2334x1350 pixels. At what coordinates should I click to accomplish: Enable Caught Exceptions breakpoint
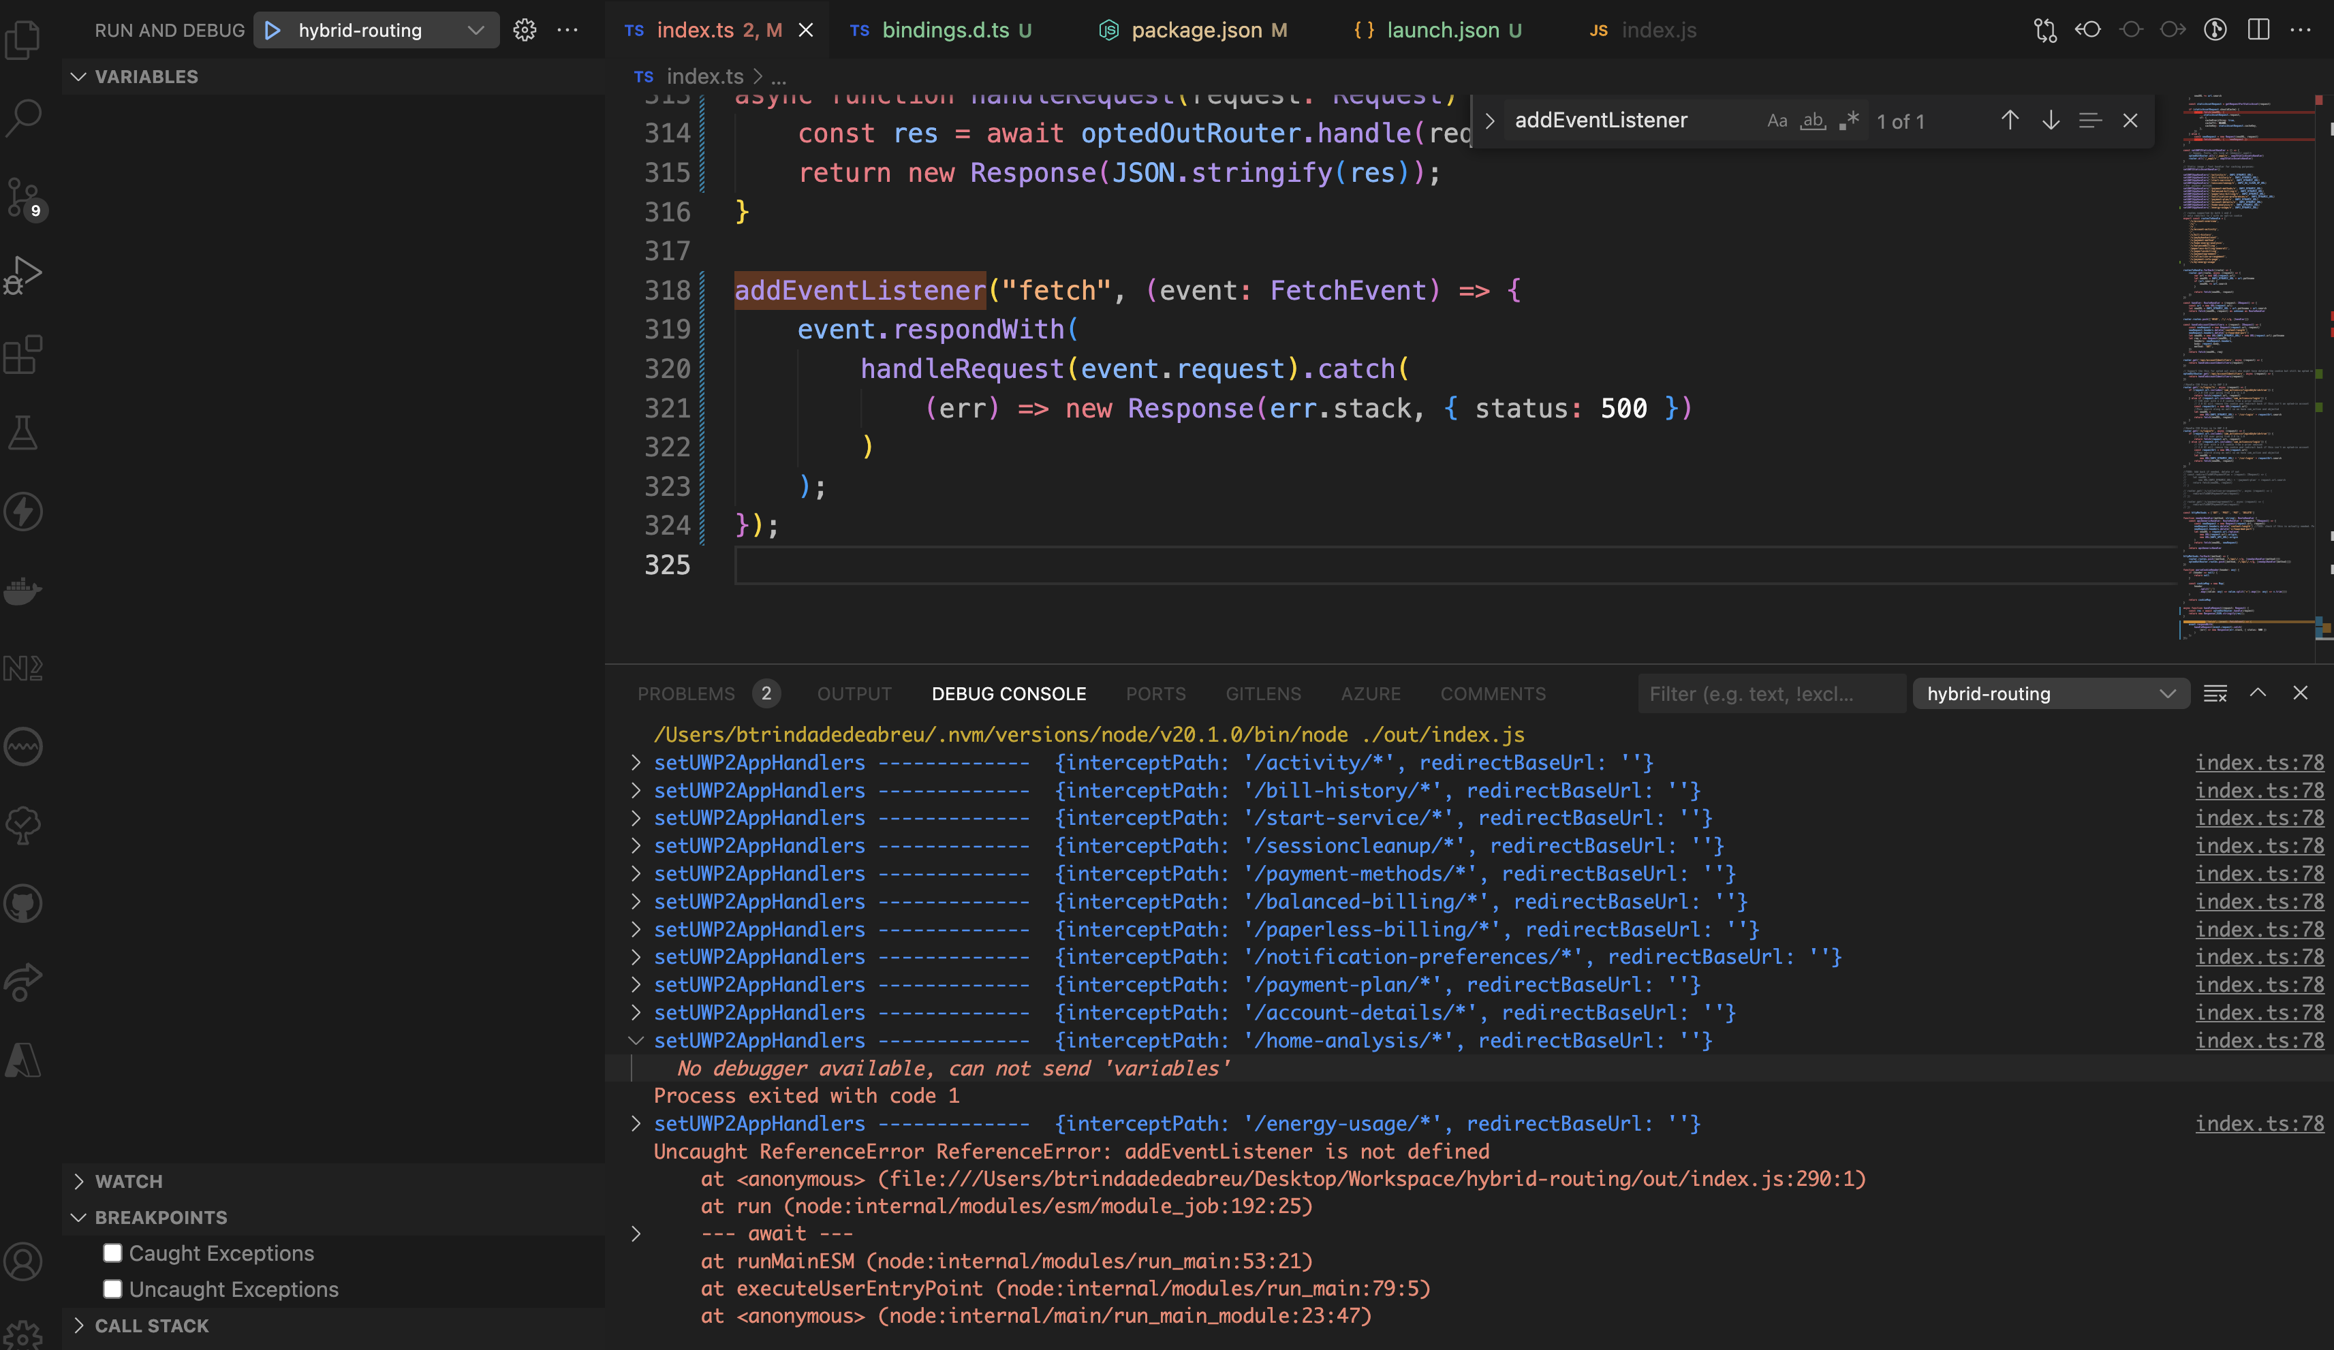(x=113, y=1253)
